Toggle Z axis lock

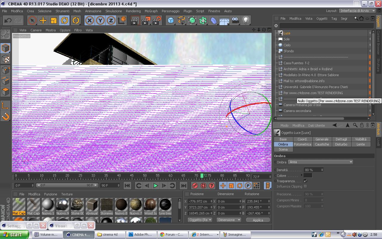pos(111,21)
